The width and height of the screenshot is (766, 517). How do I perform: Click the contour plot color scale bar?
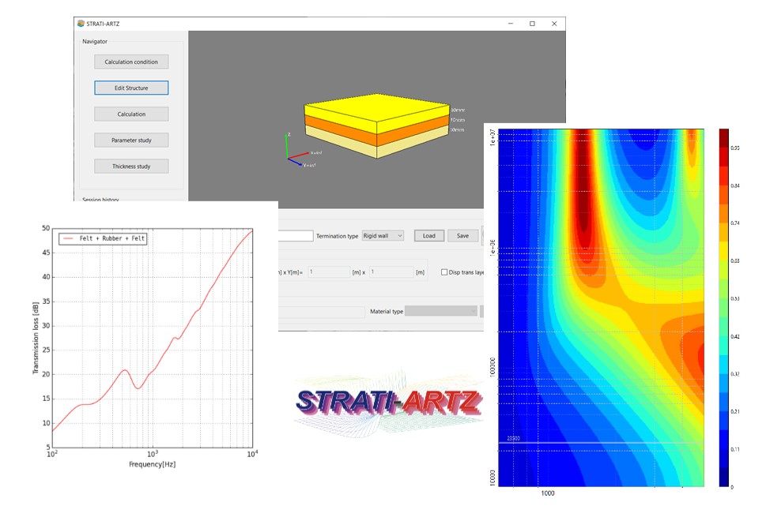click(724, 308)
